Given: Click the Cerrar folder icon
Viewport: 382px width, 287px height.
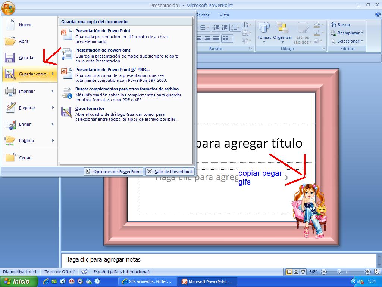Looking at the screenshot, I should pyautogui.click(x=10, y=157).
